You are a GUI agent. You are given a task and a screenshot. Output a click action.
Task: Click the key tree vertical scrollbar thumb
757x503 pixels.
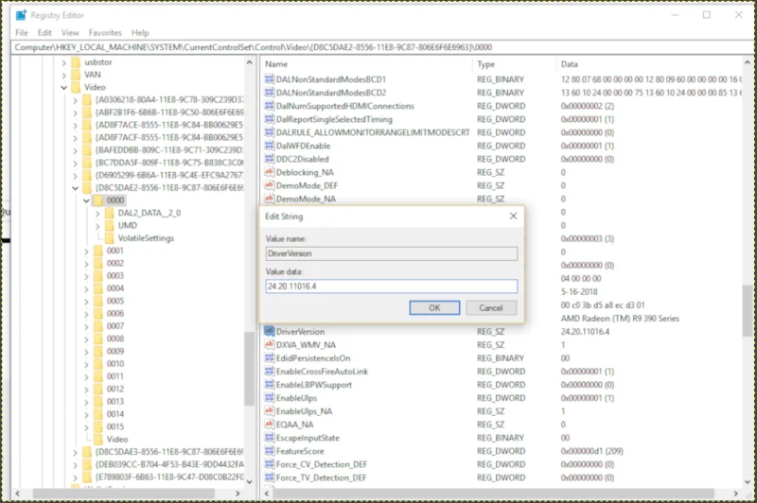pos(249,369)
